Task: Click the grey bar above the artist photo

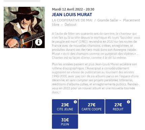Action: coord(22,1)
